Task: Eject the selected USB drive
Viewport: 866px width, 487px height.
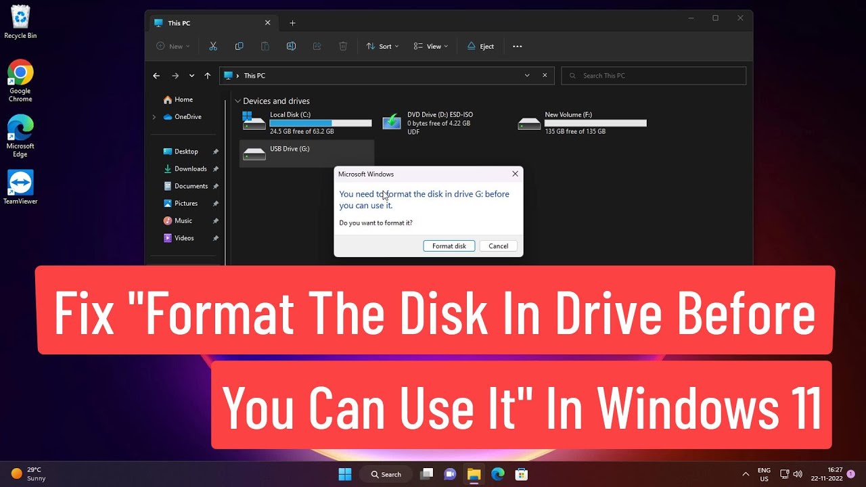Action: pyautogui.click(x=480, y=46)
